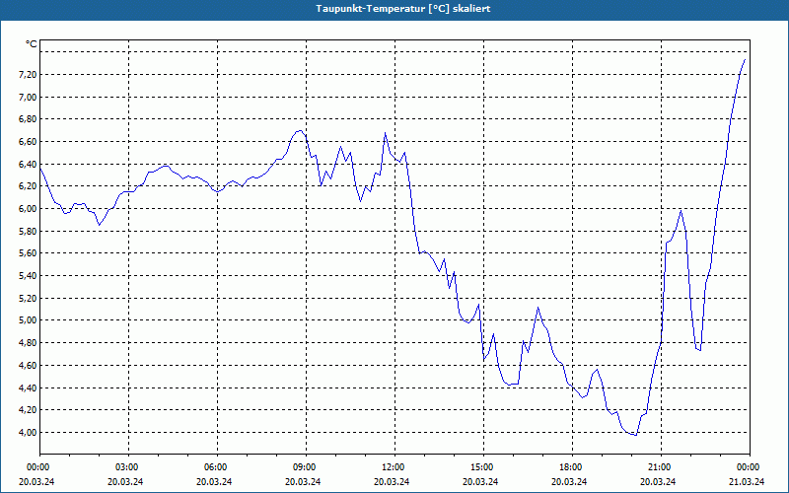
Task: Pick the 20.03.24 date beneath 18:00
Action: tap(569, 481)
